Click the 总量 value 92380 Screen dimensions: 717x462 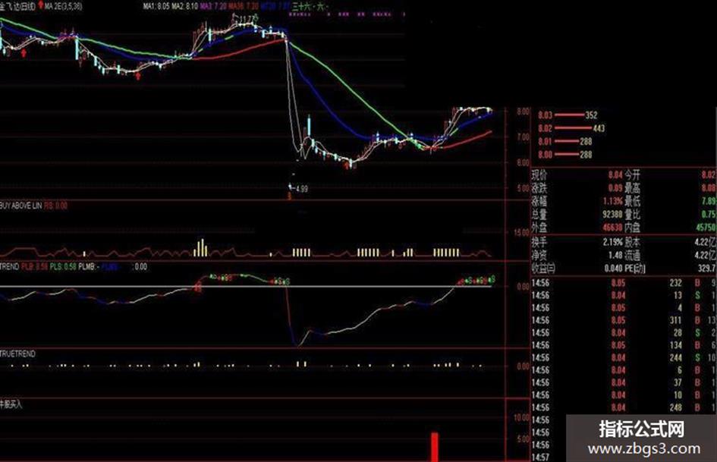click(x=612, y=214)
